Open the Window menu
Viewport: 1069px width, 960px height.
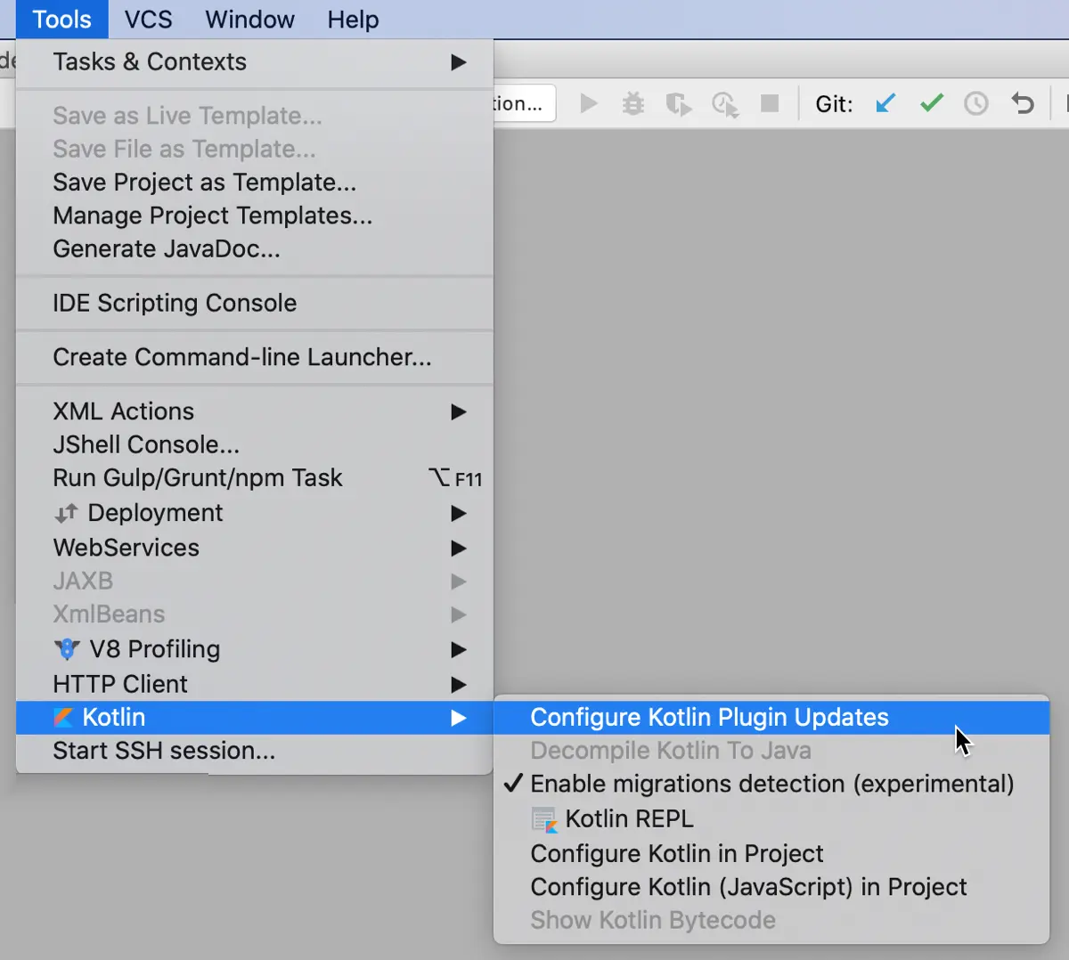pos(249,19)
